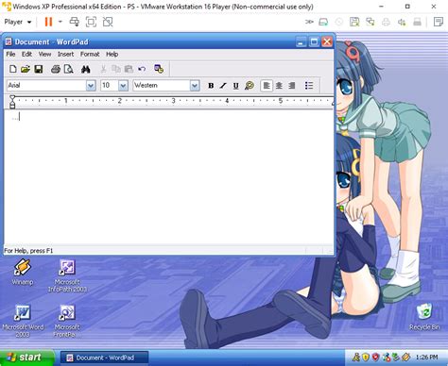Click the Winamp icon in the system tray

coord(406,358)
